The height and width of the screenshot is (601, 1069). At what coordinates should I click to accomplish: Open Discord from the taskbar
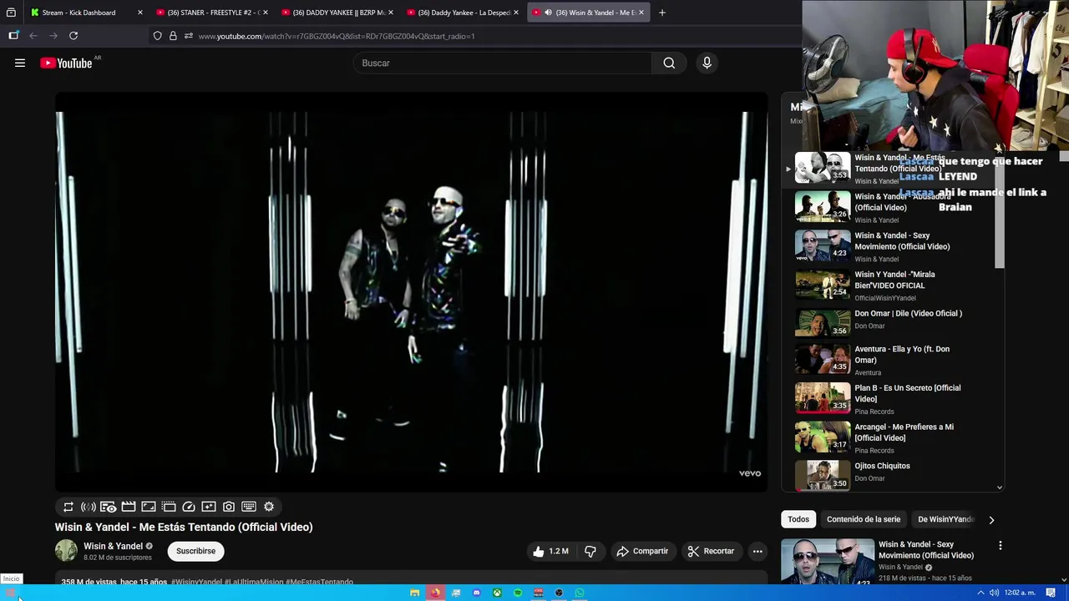(x=476, y=593)
